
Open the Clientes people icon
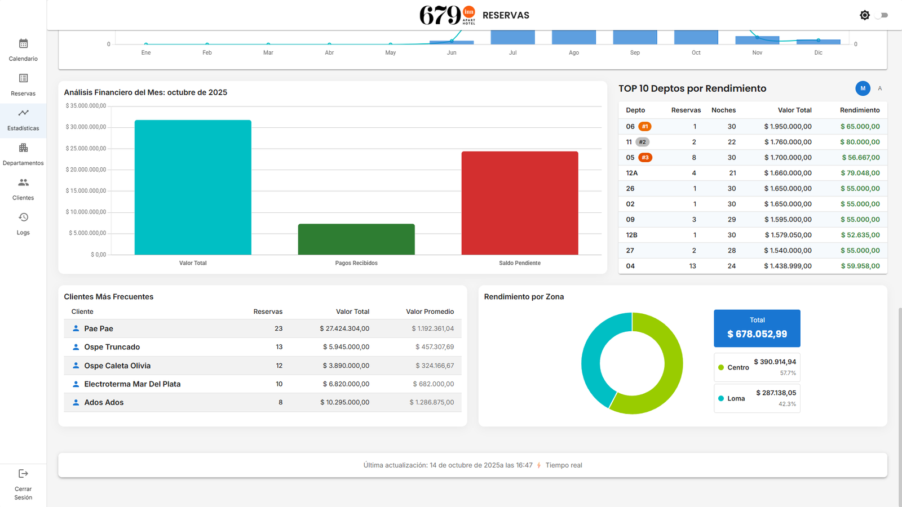[x=23, y=183]
